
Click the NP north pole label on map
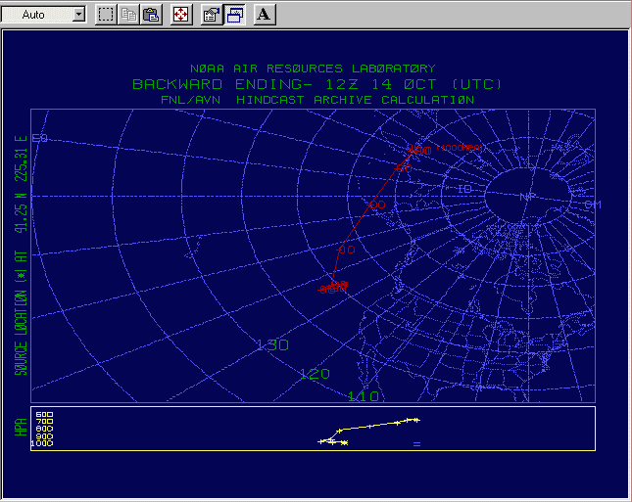point(528,196)
